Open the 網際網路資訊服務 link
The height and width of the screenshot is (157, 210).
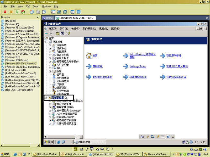tap(102, 77)
